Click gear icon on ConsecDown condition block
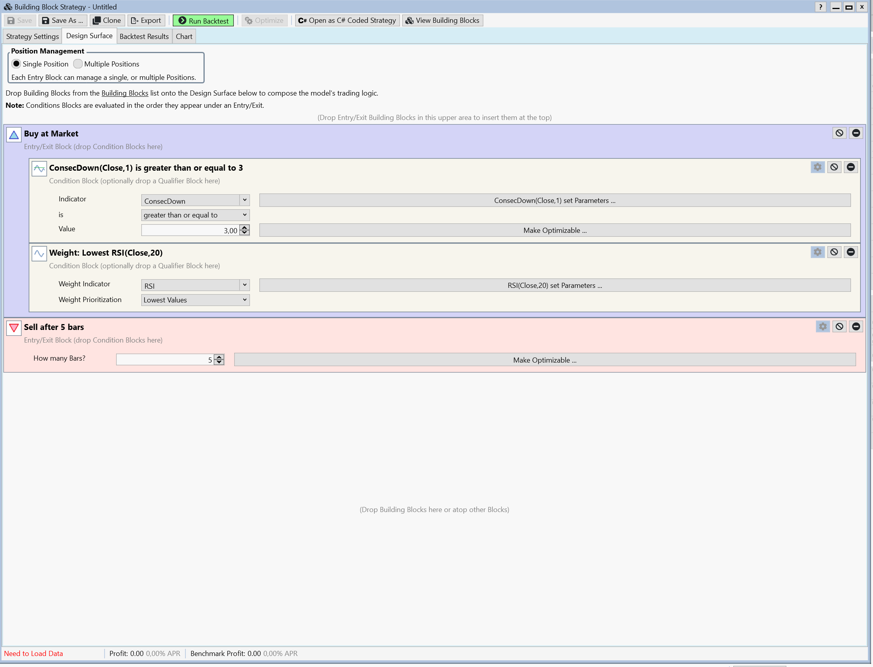The image size is (873, 667). [x=818, y=167]
